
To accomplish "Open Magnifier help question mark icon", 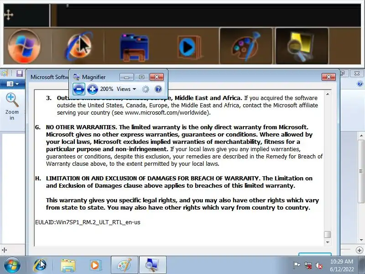I will 158,89.
